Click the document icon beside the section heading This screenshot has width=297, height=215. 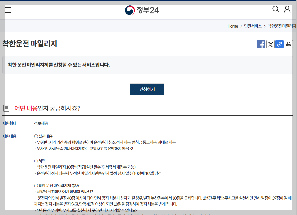tap(6, 107)
